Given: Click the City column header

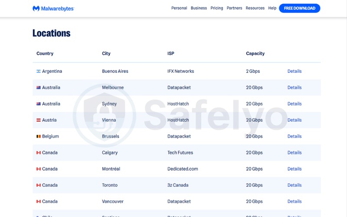Looking at the screenshot, I should [x=106, y=53].
